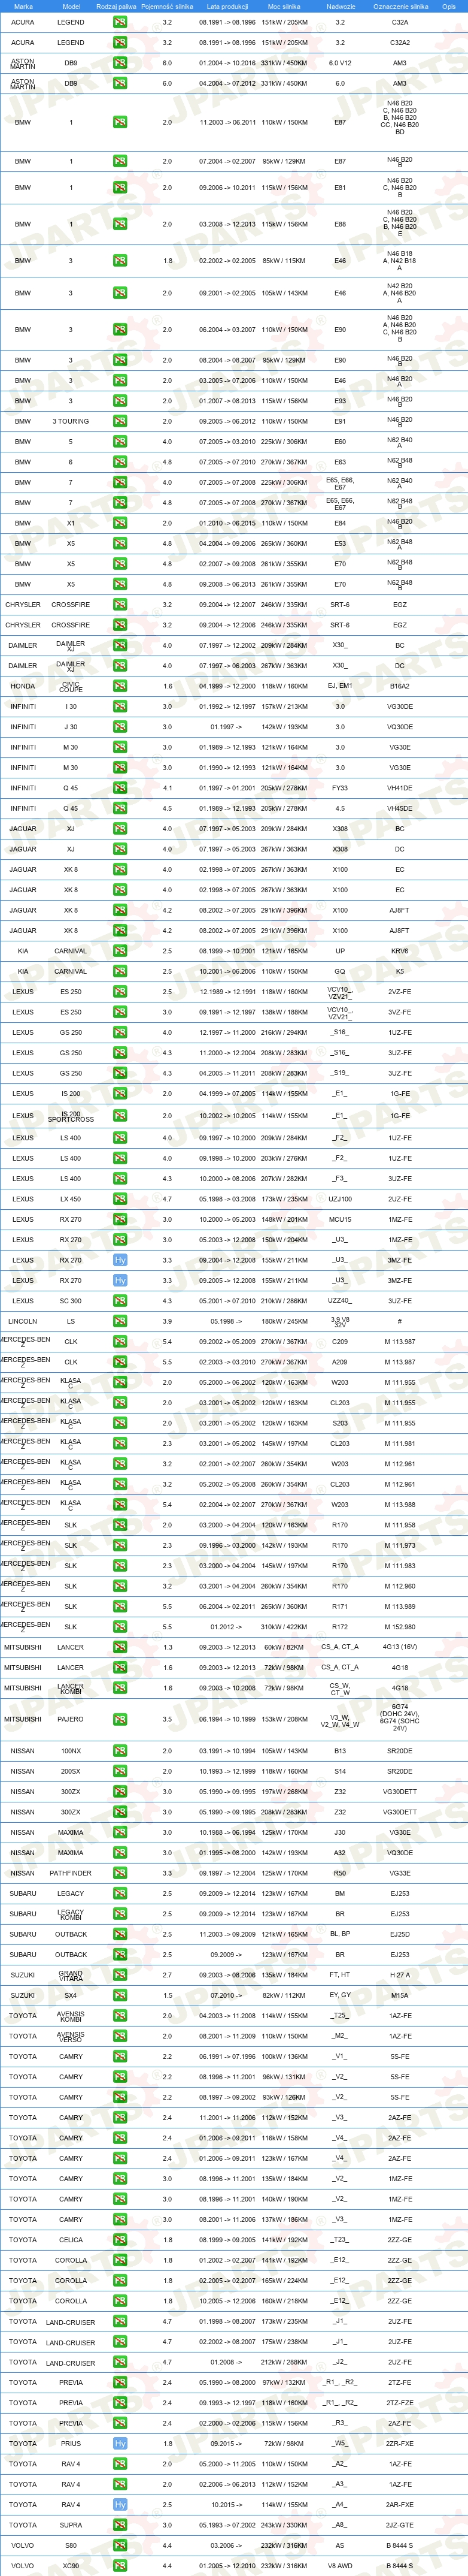This screenshot has width=468, height=2576.
Task: Click the petrol icon in the ACURA LEGEND C32A2 row
Action: coord(120,43)
